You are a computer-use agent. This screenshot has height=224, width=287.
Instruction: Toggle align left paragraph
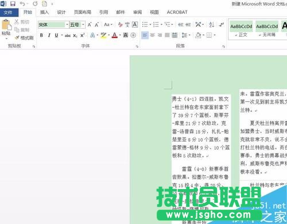click(x=145, y=35)
